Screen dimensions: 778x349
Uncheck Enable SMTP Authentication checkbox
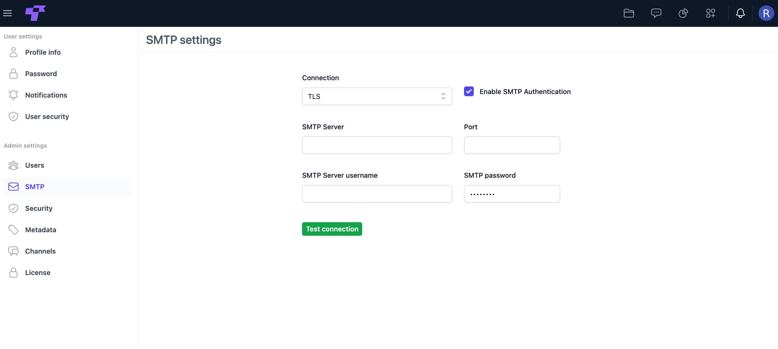[x=469, y=91]
